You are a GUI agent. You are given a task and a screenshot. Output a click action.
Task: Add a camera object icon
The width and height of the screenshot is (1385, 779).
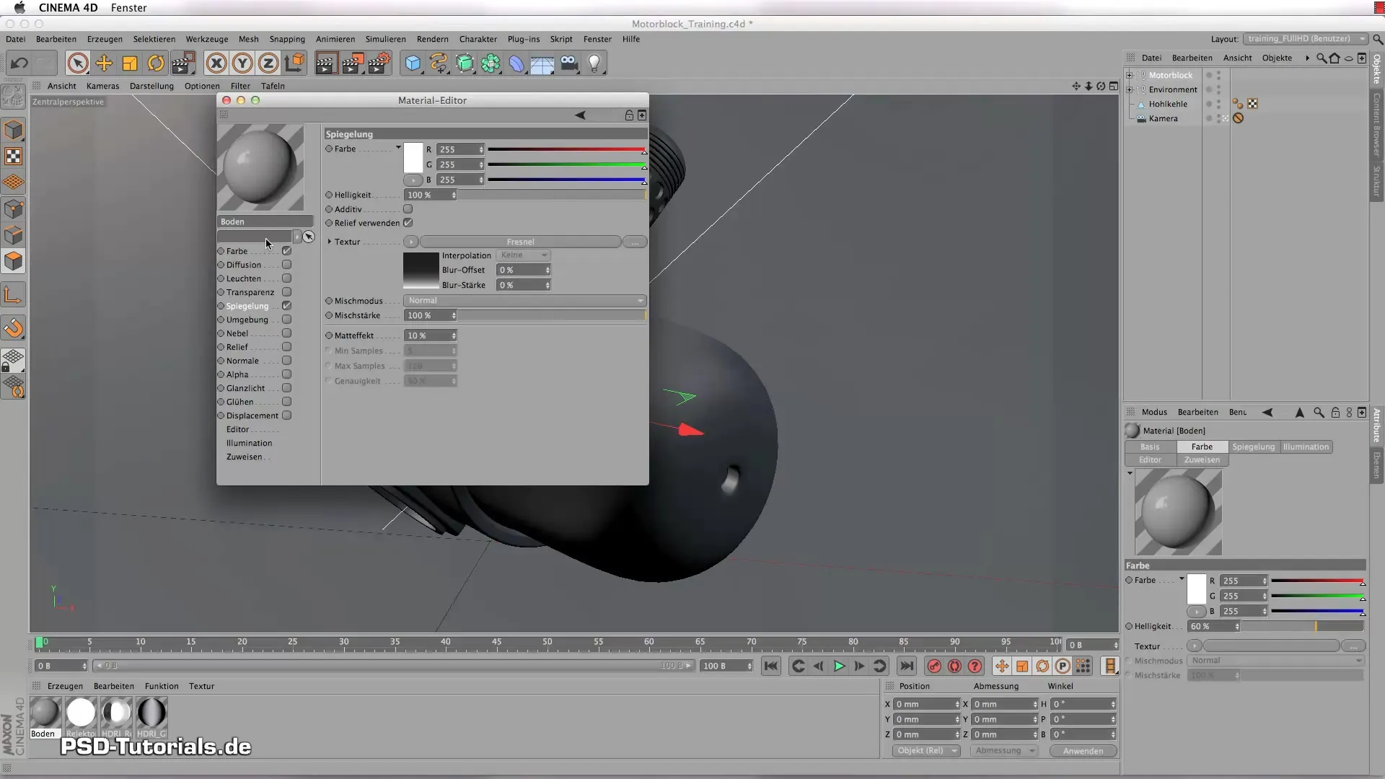click(569, 63)
